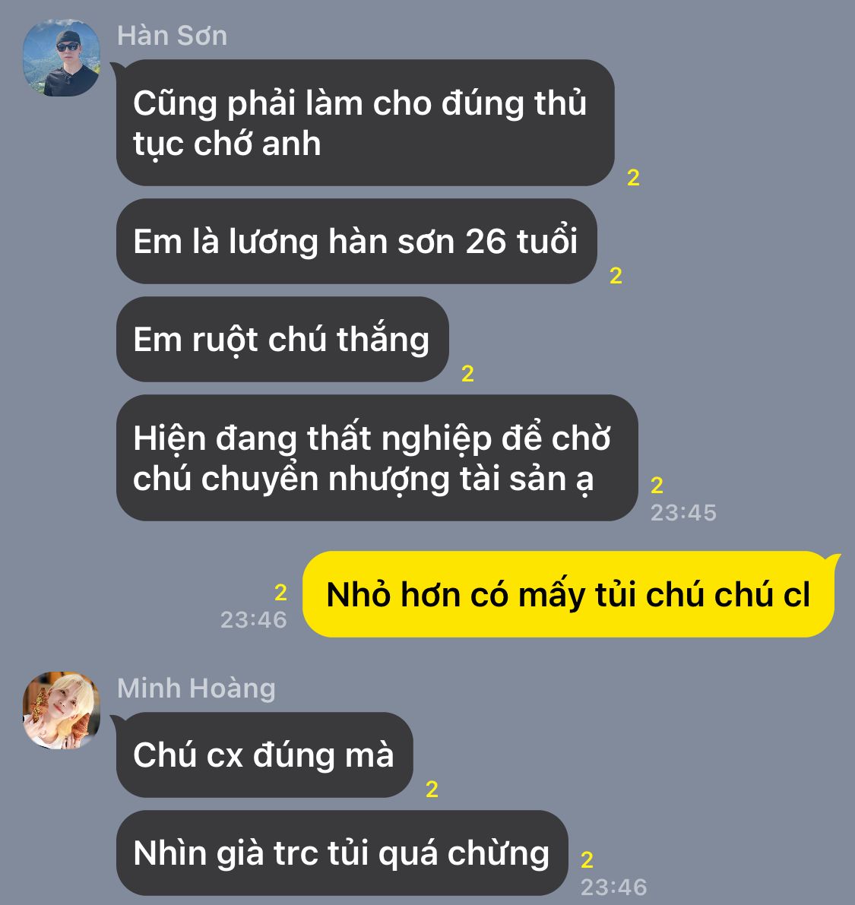
Task: Tap the 23:45 timestamp
Action: click(683, 512)
